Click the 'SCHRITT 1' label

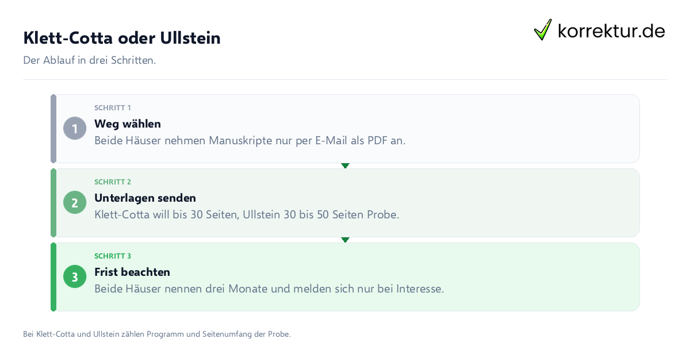(113, 107)
